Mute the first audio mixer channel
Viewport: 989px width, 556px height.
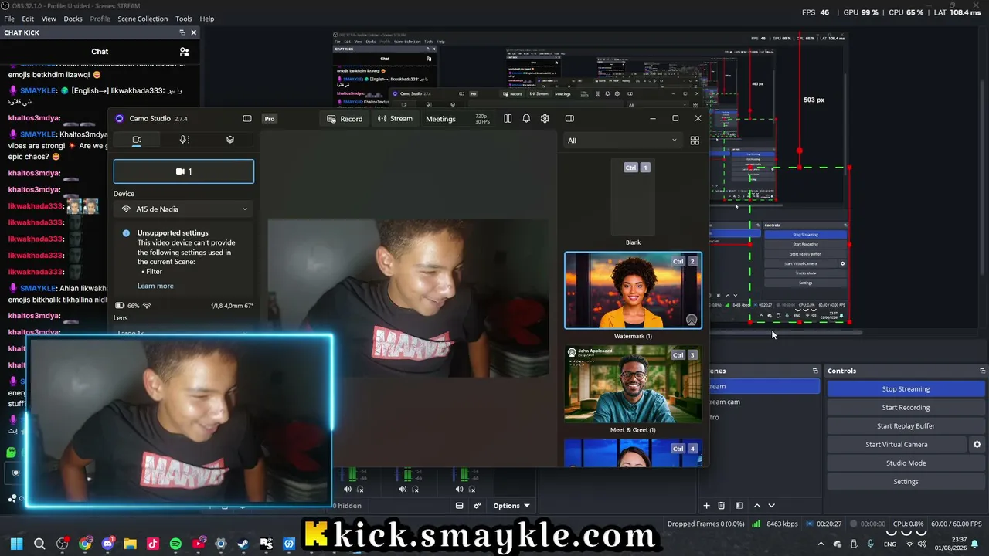(348, 489)
